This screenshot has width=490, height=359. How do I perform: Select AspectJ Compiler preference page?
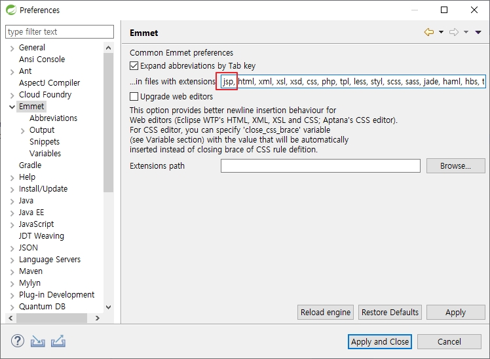tap(49, 82)
